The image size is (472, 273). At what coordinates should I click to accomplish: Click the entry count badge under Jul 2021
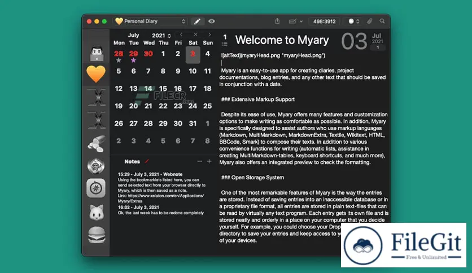pyautogui.click(x=378, y=47)
